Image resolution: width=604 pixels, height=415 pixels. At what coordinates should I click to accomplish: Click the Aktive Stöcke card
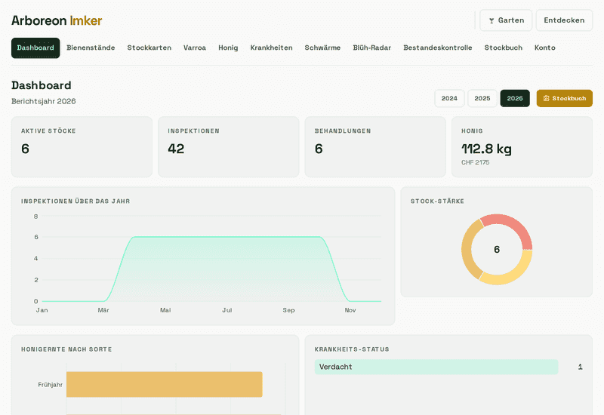point(82,147)
